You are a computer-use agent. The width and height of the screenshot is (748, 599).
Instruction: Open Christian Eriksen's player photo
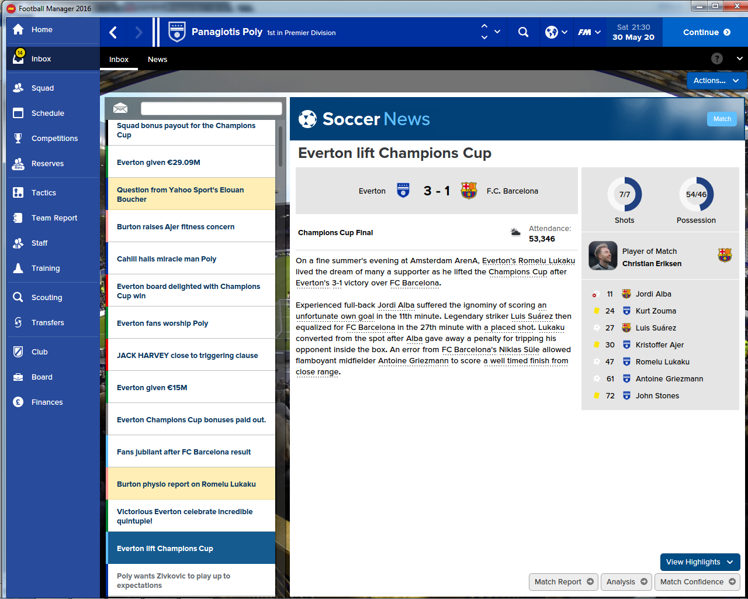(603, 256)
